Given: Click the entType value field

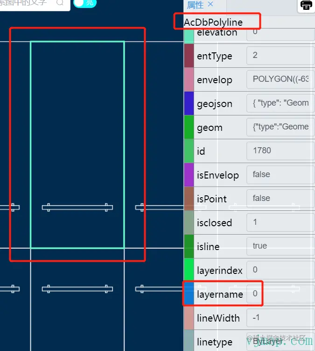Looking at the screenshot, I should [x=280, y=55].
